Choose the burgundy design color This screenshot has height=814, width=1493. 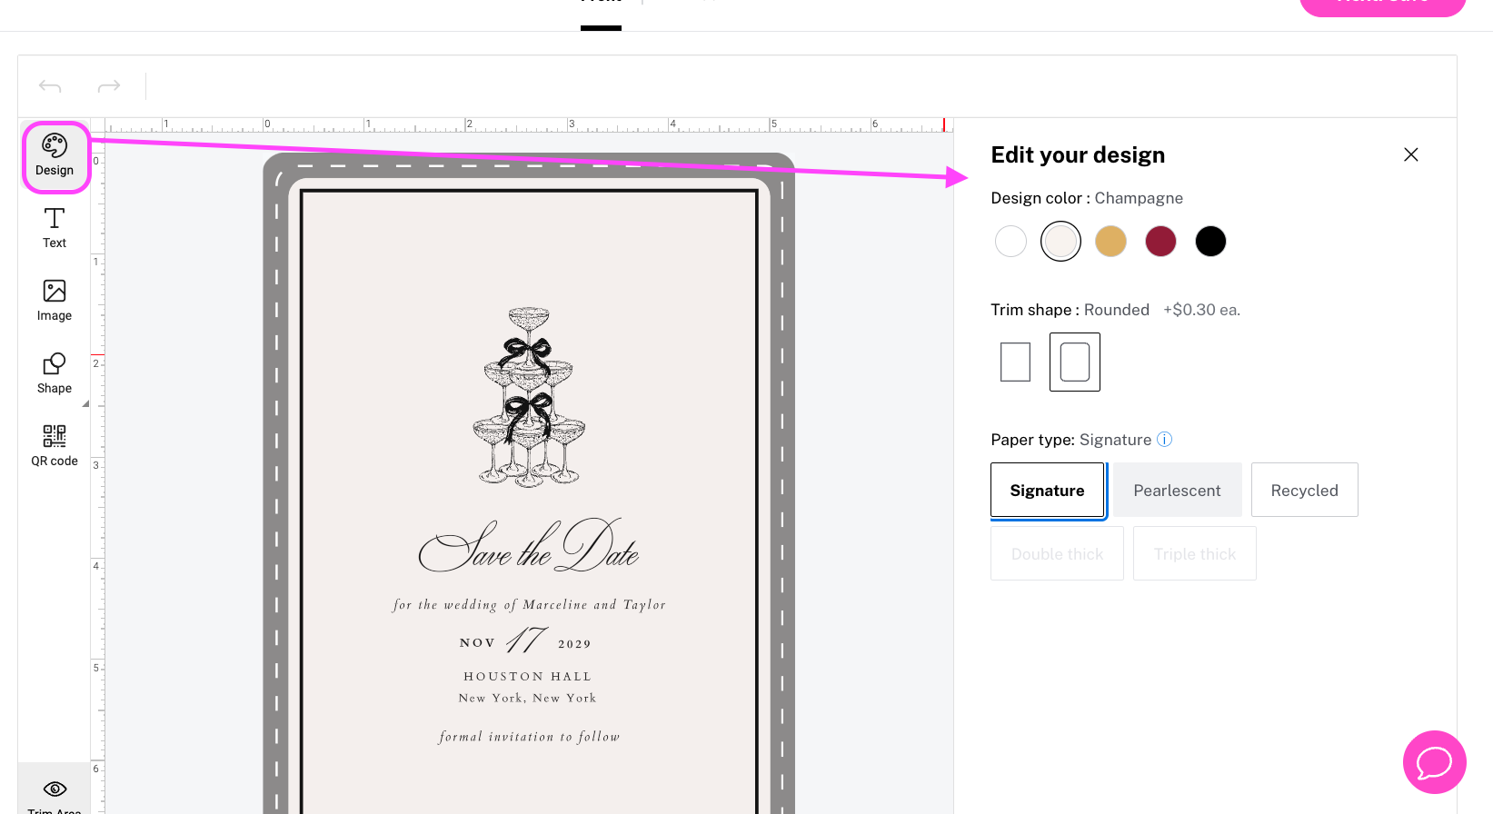(1160, 241)
